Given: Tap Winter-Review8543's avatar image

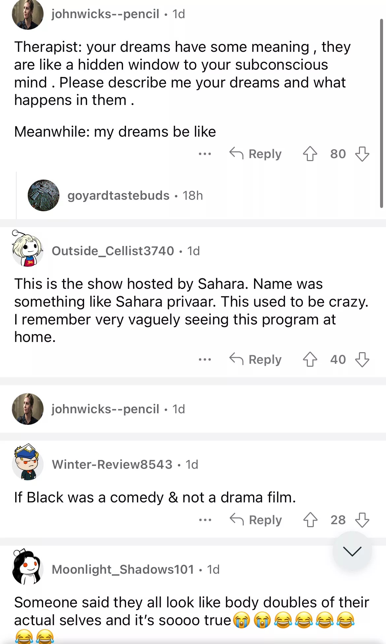Looking at the screenshot, I should click(28, 463).
